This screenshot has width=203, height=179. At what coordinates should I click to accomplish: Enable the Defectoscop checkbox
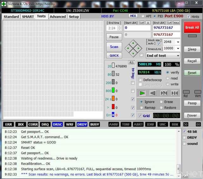coord(140,80)
